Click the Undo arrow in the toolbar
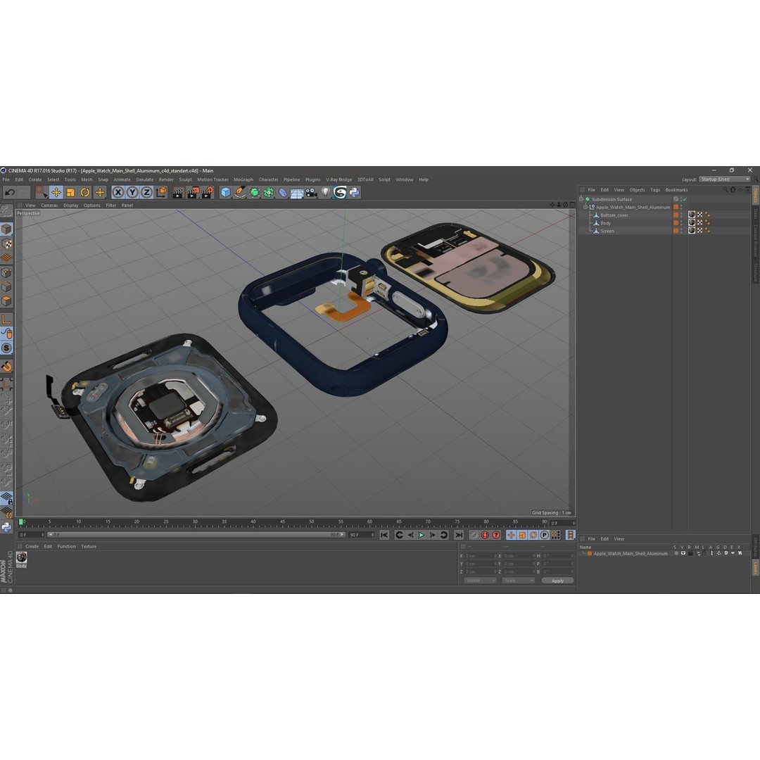Screen dimensions: 760x760 click(10, 192)
